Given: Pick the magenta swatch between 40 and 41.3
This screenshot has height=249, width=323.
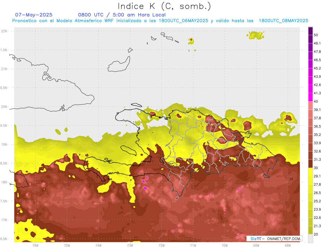Looking at the screenshot, I should pyautogui.click(x=310, y=97).
